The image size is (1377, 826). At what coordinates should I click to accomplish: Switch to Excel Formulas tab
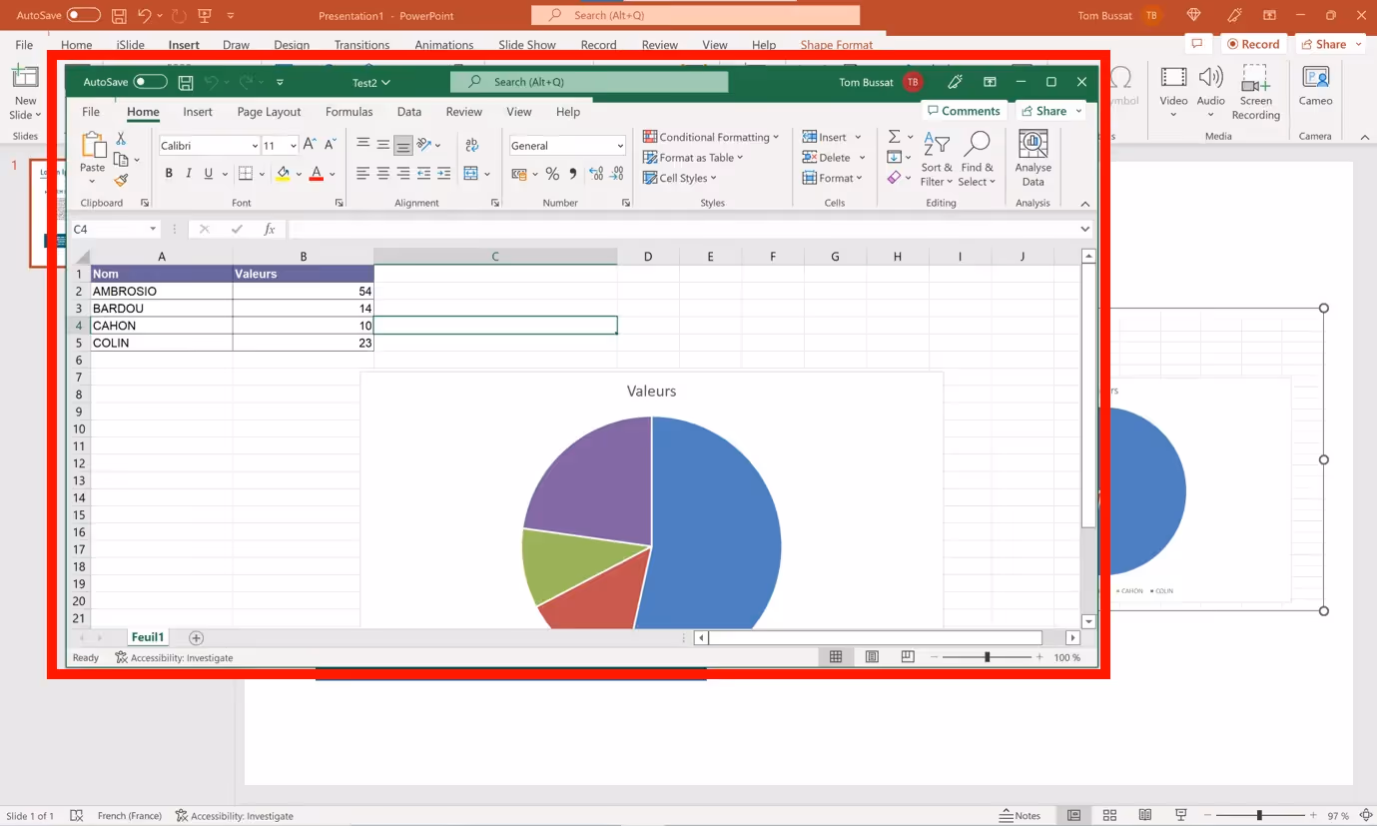[x=349, y=112]
